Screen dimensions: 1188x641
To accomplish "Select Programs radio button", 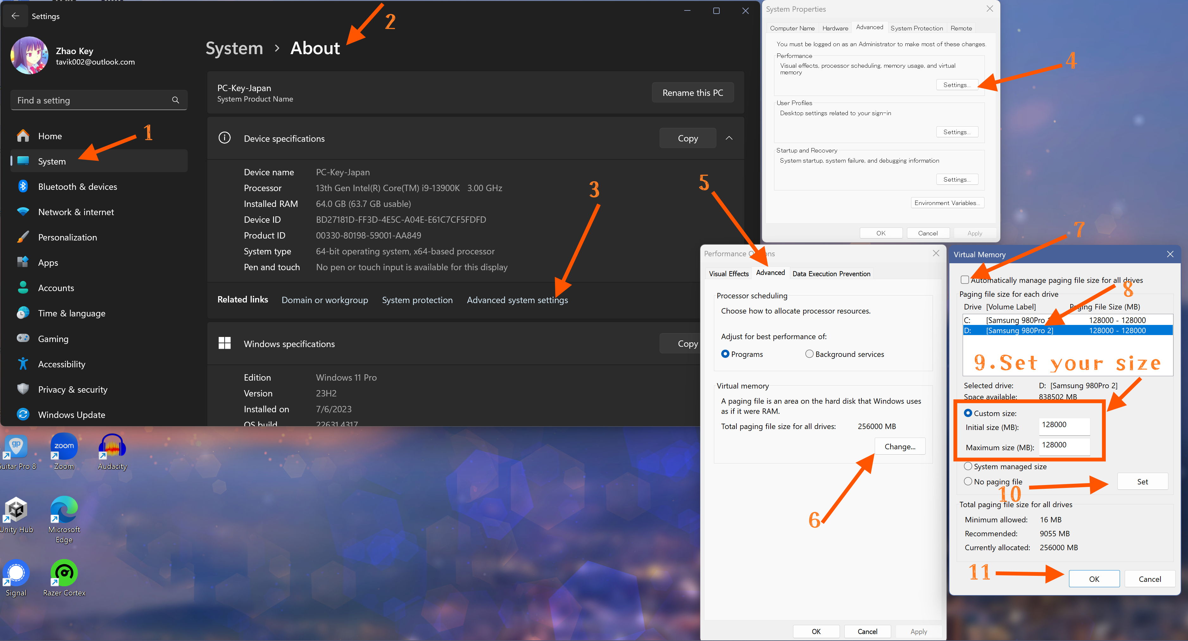I will pos(742,354).
